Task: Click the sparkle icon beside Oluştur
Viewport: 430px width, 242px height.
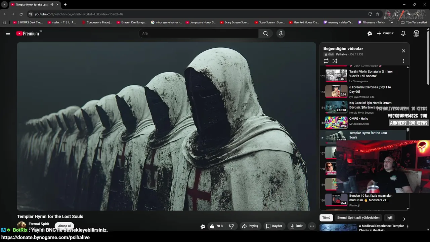Action: (x=370, y=33)
